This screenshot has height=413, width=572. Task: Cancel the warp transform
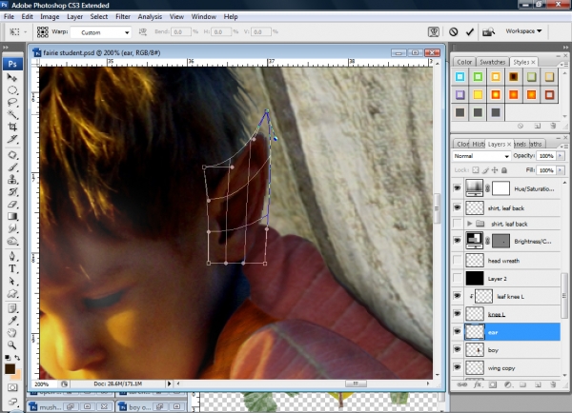454,32
